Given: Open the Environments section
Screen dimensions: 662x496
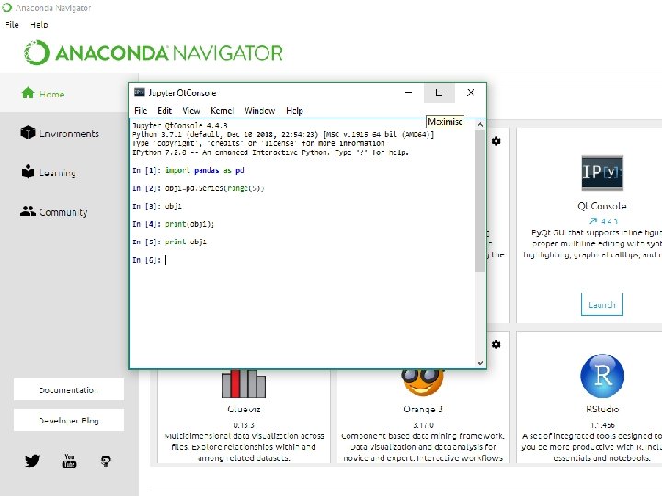Looking at the screenshot, I should click(x=60, y=133).
